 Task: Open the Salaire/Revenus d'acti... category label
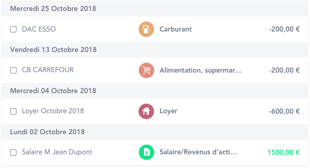point(198,152)
